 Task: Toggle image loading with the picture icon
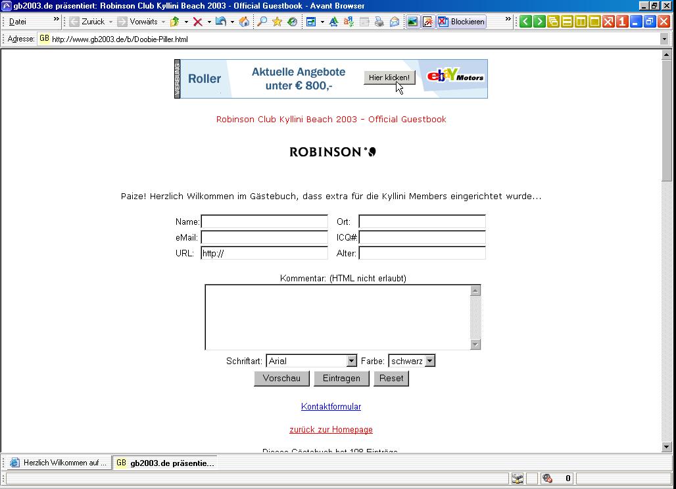412,22
